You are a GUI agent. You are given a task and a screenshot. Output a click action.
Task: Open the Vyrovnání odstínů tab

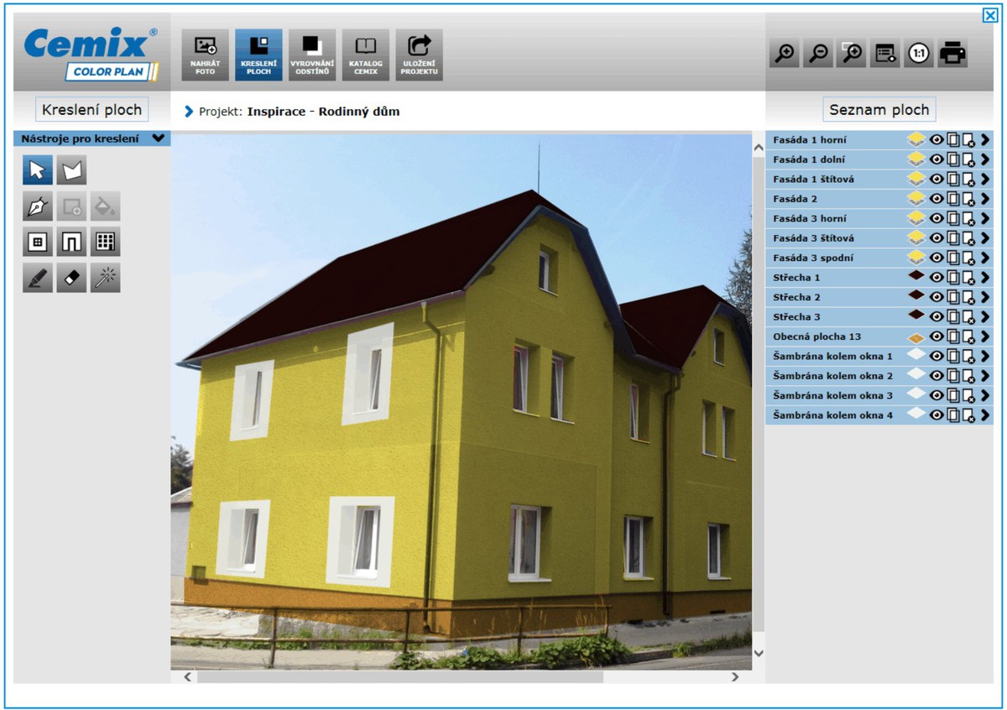coord(312,55)
